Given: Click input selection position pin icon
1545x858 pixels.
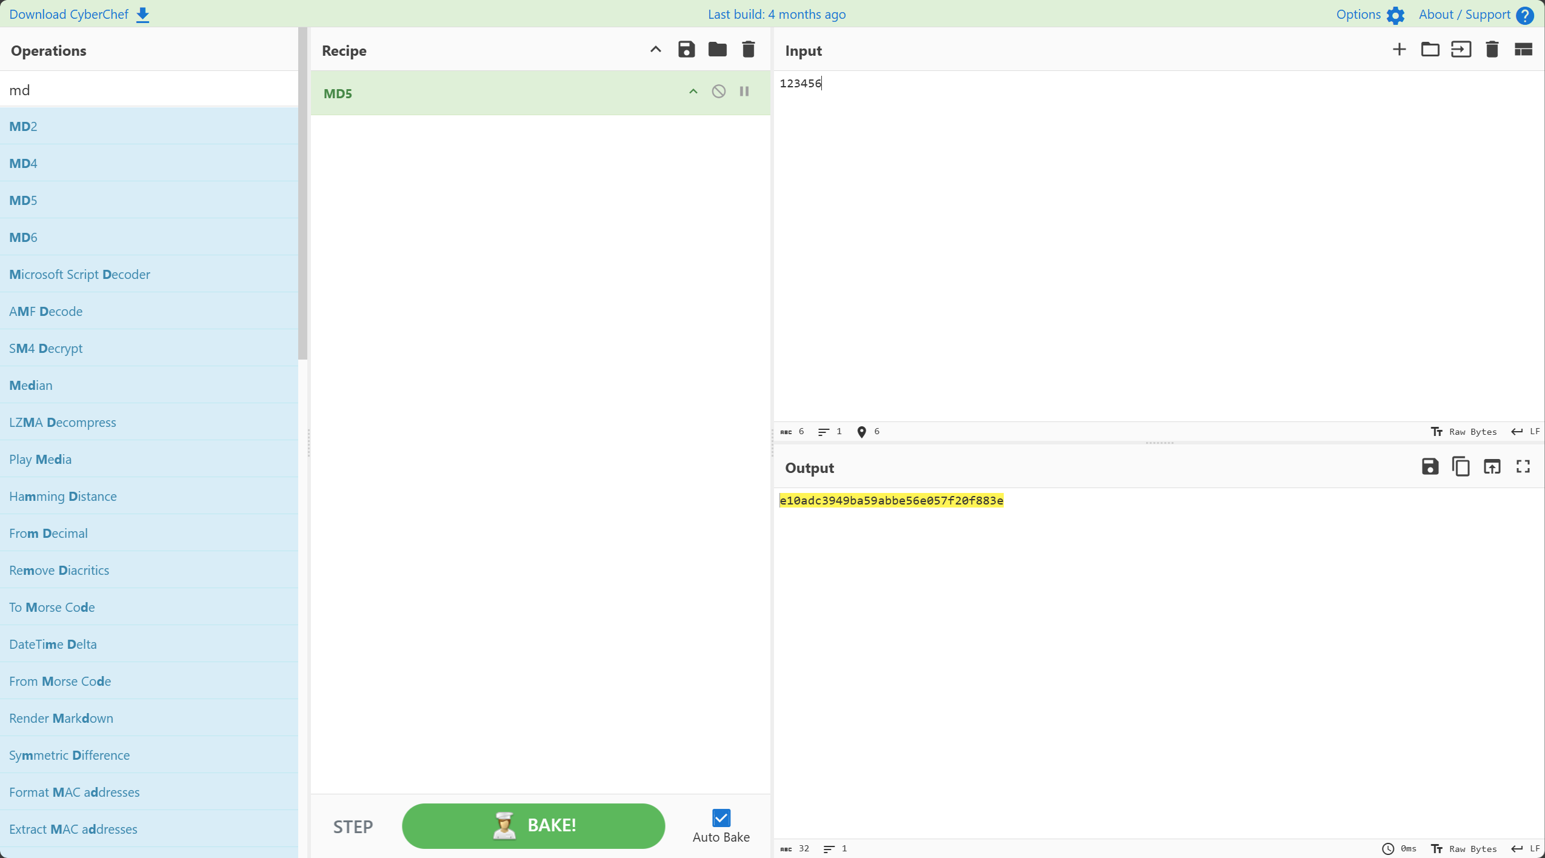Looking at the screenshot, I should point(861,432).
